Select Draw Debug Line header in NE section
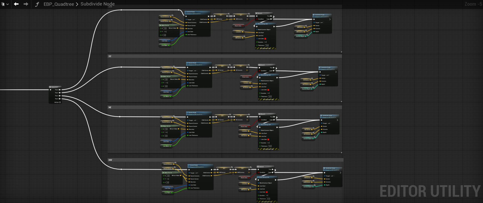Screen dimensions: 483x203 tap(268, 125)
